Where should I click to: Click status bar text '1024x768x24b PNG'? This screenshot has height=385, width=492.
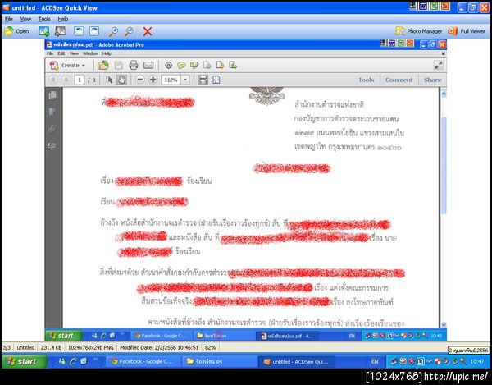(91, 347)
